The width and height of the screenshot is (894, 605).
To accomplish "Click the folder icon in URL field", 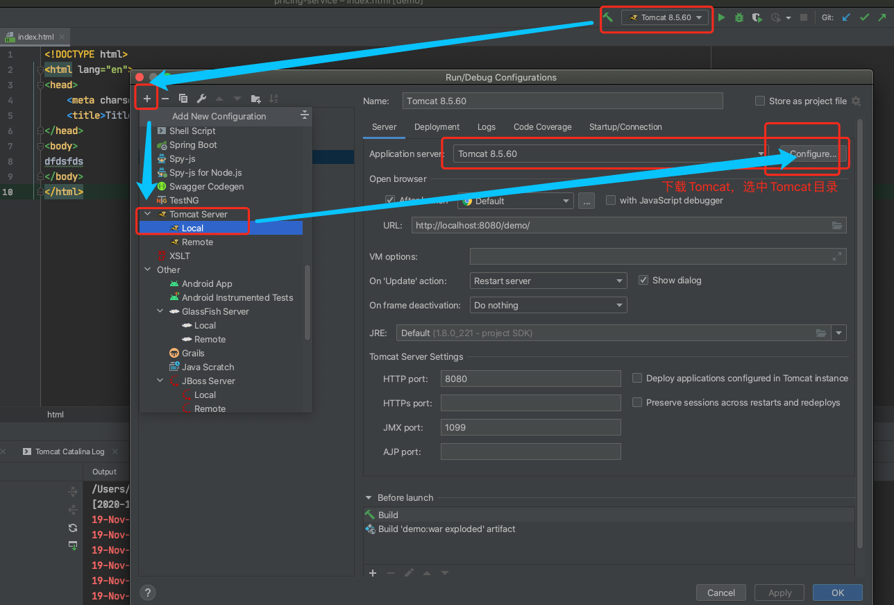I will (837, 225).
